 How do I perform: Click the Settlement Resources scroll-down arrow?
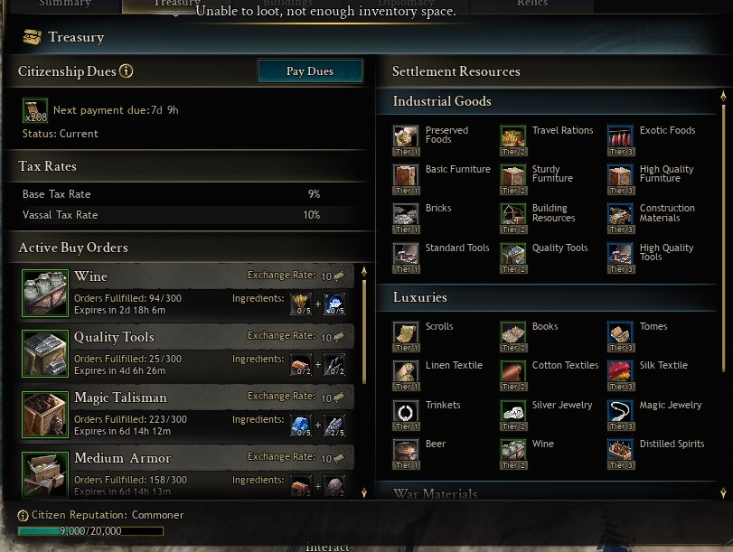point(723,492)
